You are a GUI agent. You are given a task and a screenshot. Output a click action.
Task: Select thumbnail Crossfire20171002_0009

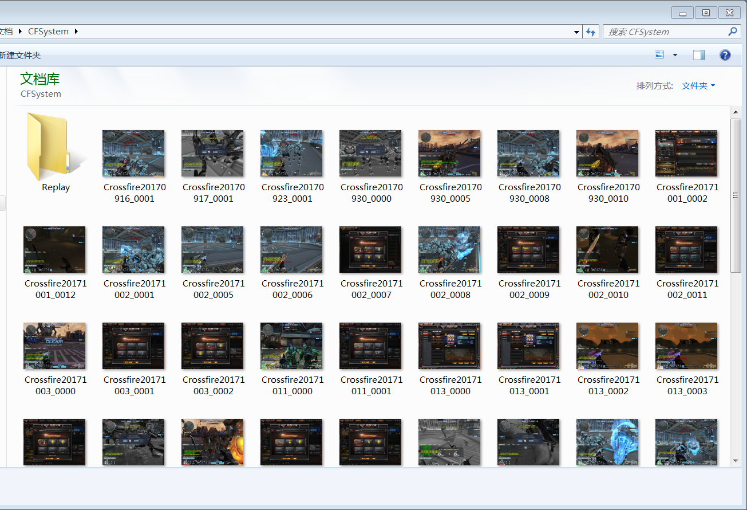[528, 250]
